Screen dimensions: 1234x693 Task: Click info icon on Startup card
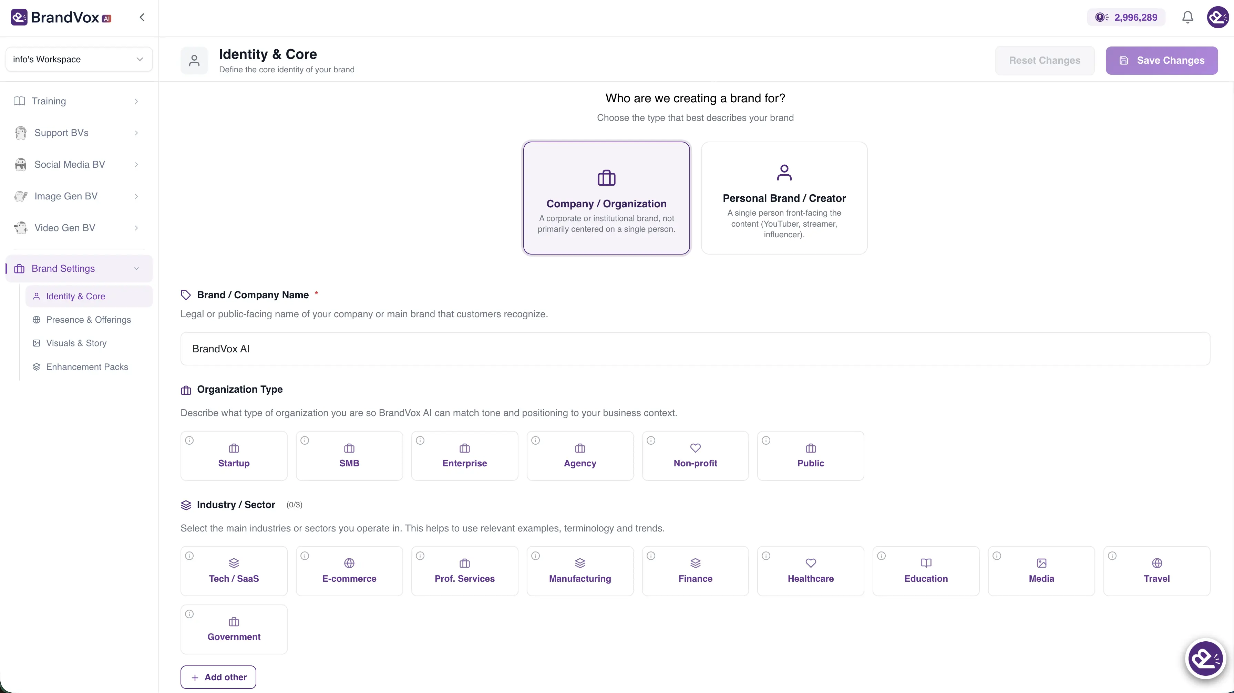[x=190, y=441]
